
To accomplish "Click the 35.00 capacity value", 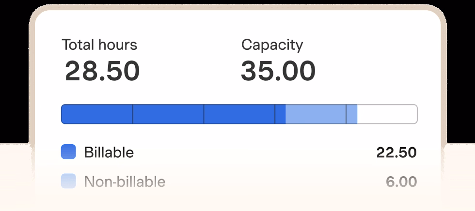I will pos(278,71).
